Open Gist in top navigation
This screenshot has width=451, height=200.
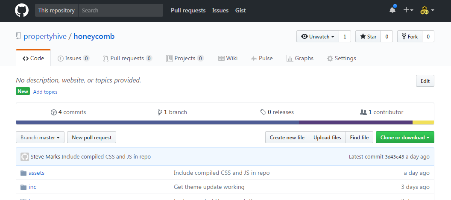click(x=240, y=10)
